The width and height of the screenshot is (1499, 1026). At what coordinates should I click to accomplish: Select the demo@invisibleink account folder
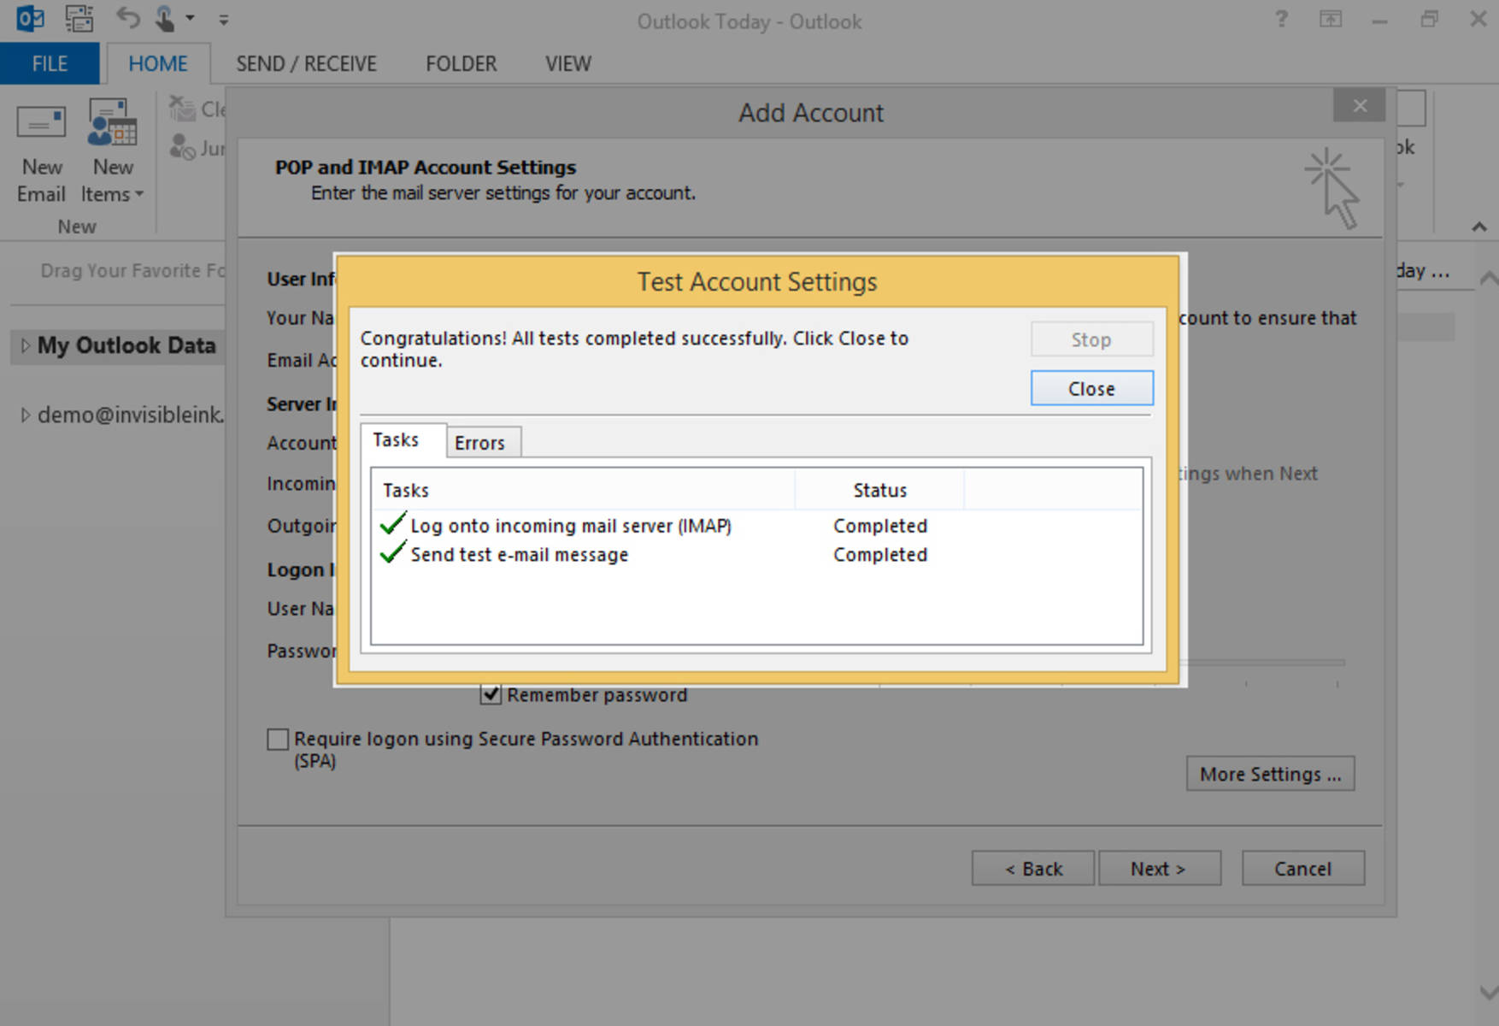tap(130, 415)
